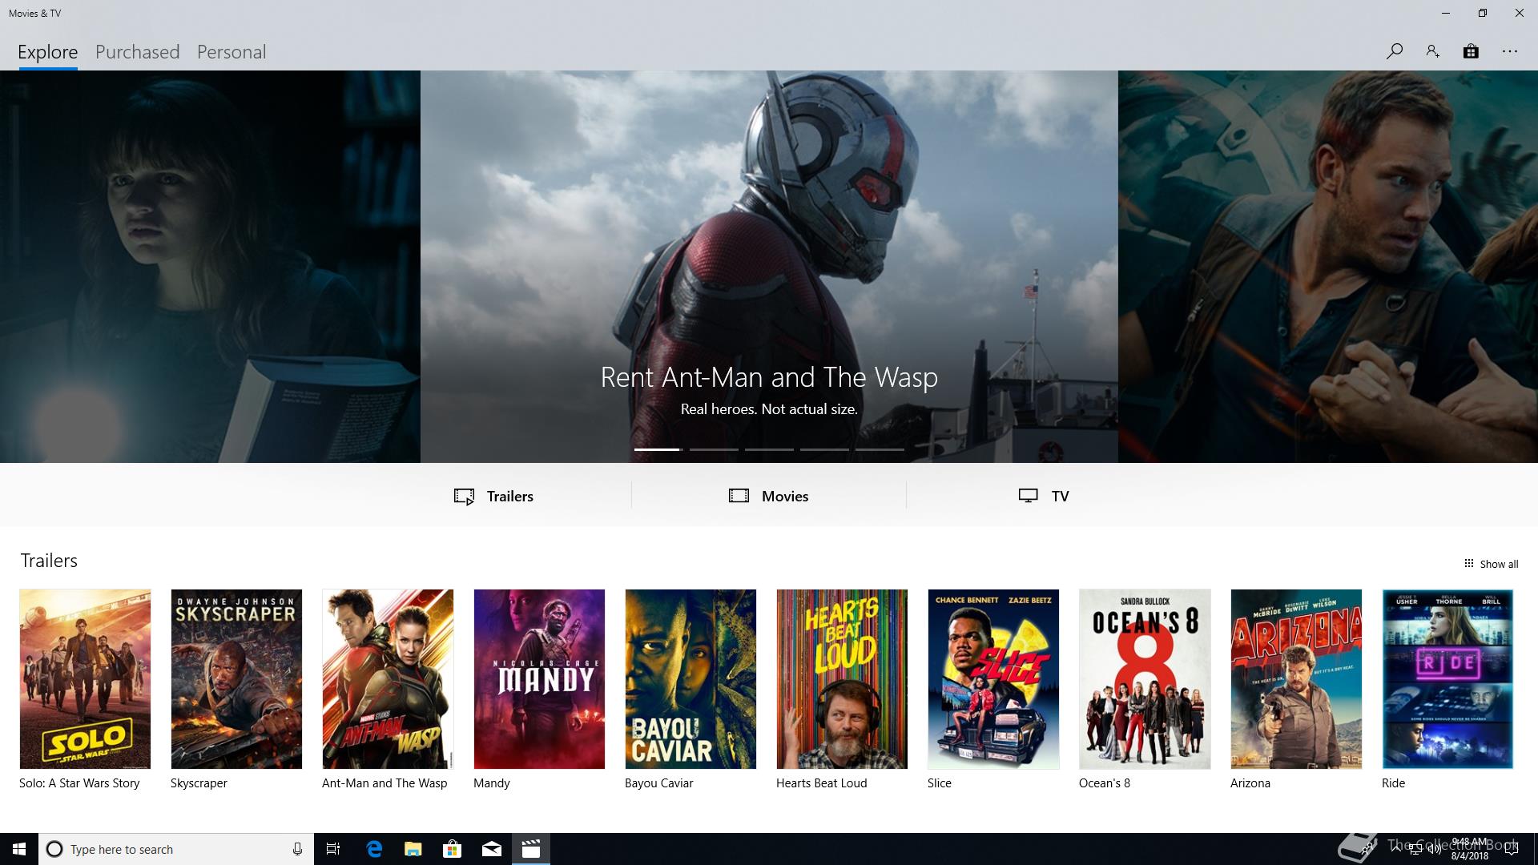This screenshot has height=865, width=1538.
Task: Click the Trailers category film icon
Action: pos(464,497)
